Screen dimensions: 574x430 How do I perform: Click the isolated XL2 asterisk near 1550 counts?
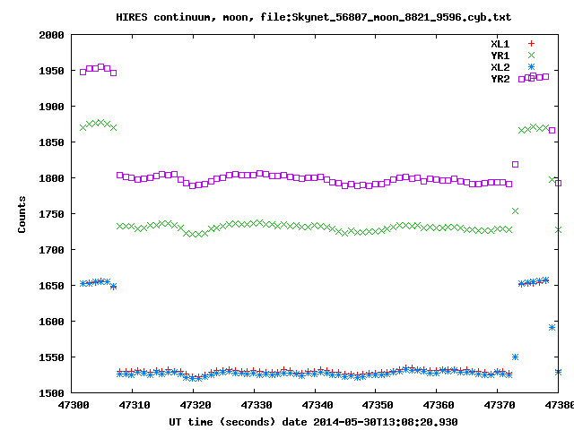[x=515, y=357]
